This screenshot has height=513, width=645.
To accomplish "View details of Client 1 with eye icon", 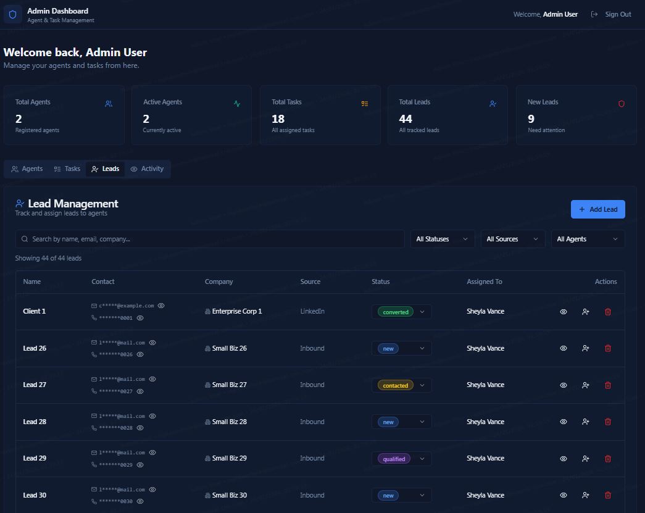I will point(563,312).
